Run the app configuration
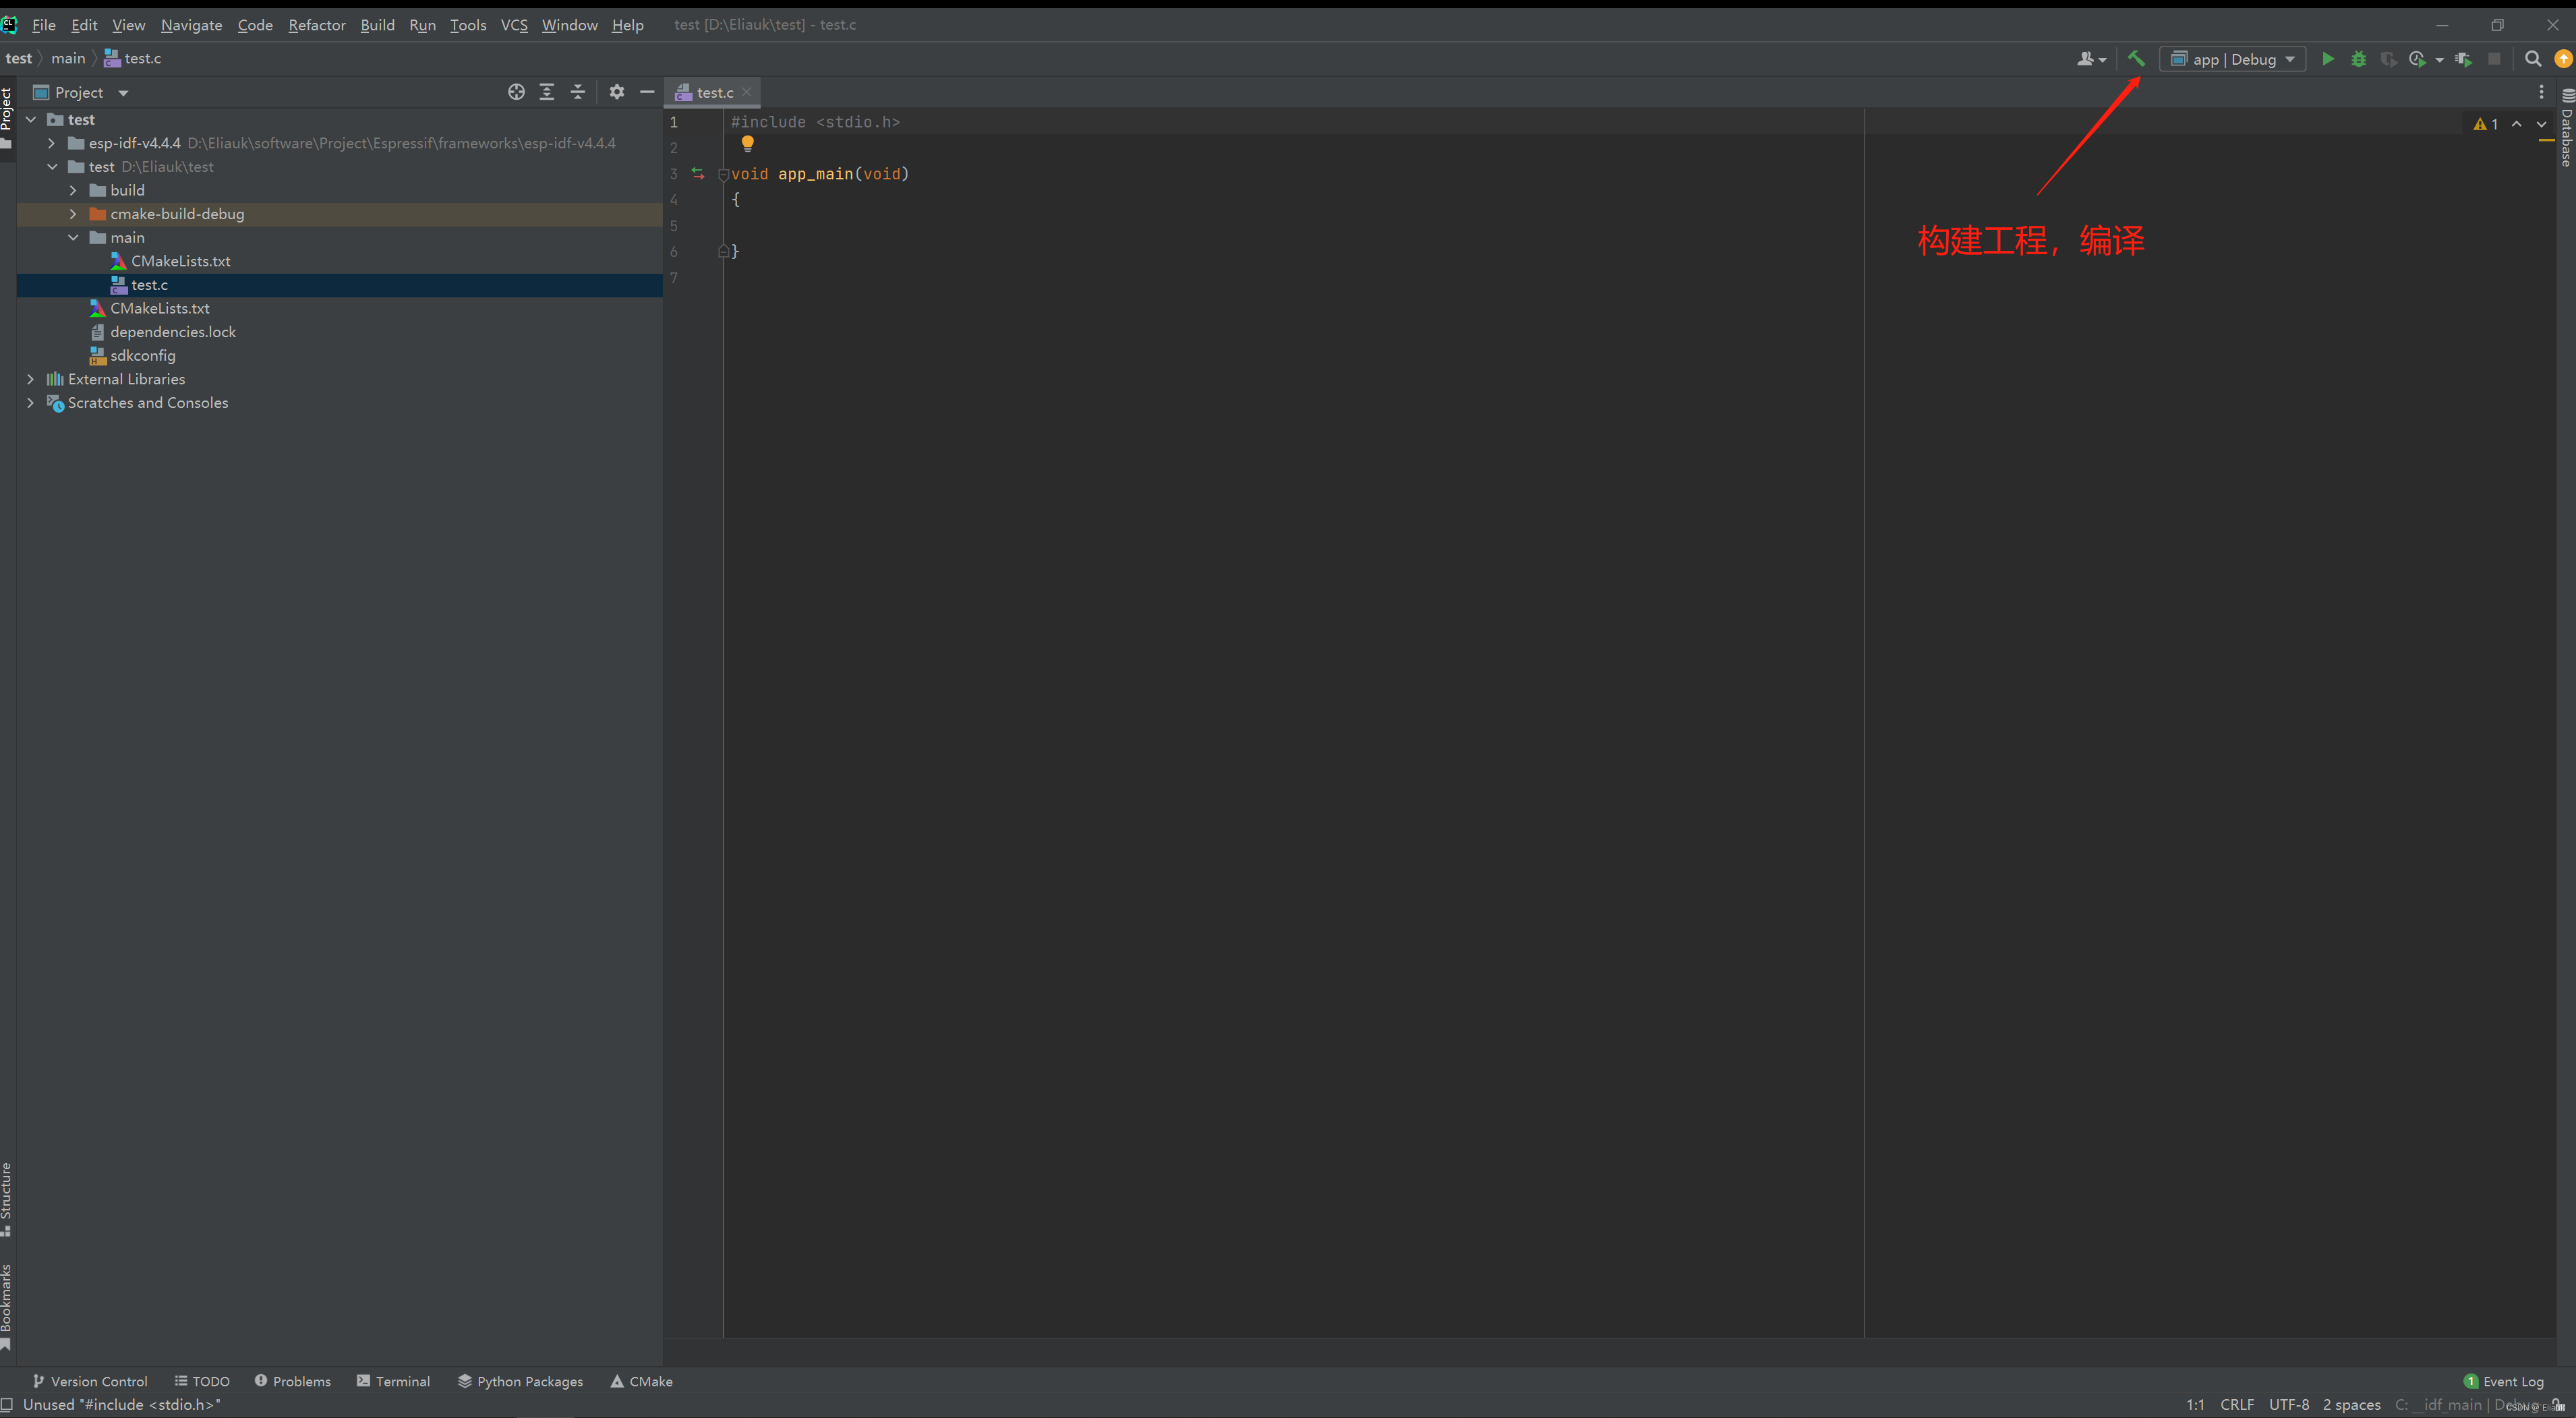Image resolution: width=2576 pixels, height=1418 pixels. point(2327,59)
